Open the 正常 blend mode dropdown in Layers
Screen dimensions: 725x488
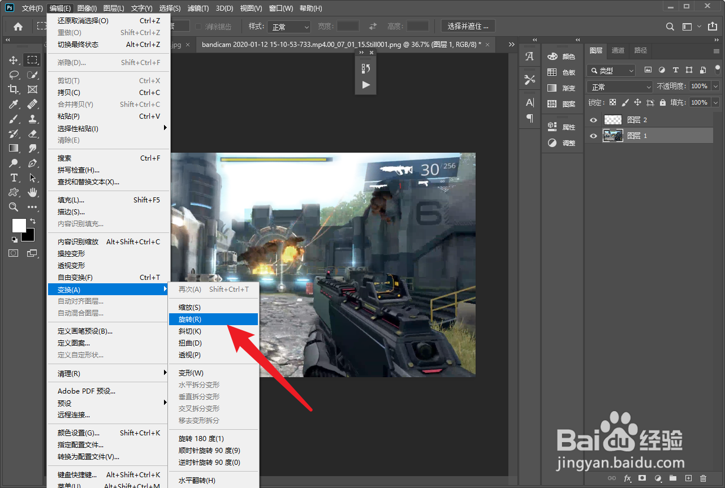pos(620,87)
